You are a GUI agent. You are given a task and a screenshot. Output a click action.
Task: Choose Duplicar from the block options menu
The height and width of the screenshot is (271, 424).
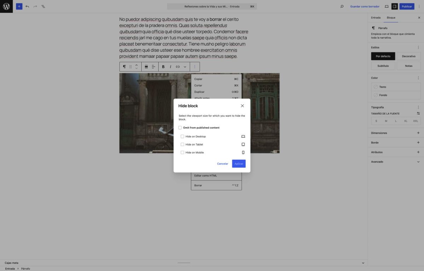coord(199,92)
